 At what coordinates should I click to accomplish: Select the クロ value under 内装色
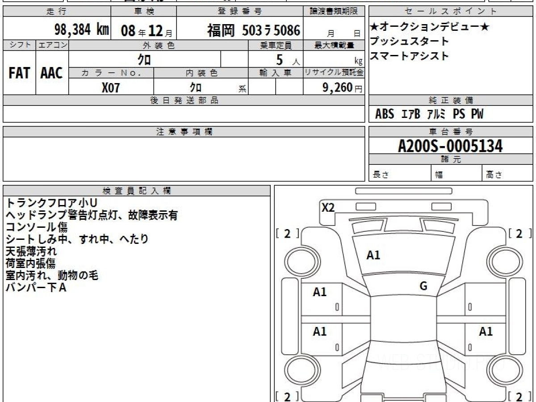click(x=196, y=87)
